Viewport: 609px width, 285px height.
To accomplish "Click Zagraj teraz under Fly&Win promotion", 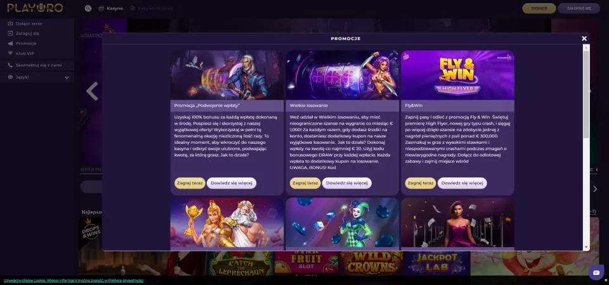I will click(421, 183).
